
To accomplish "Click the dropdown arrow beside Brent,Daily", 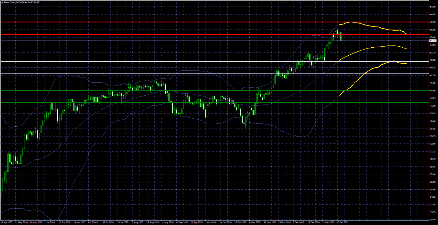I will (x=2, y=2).
